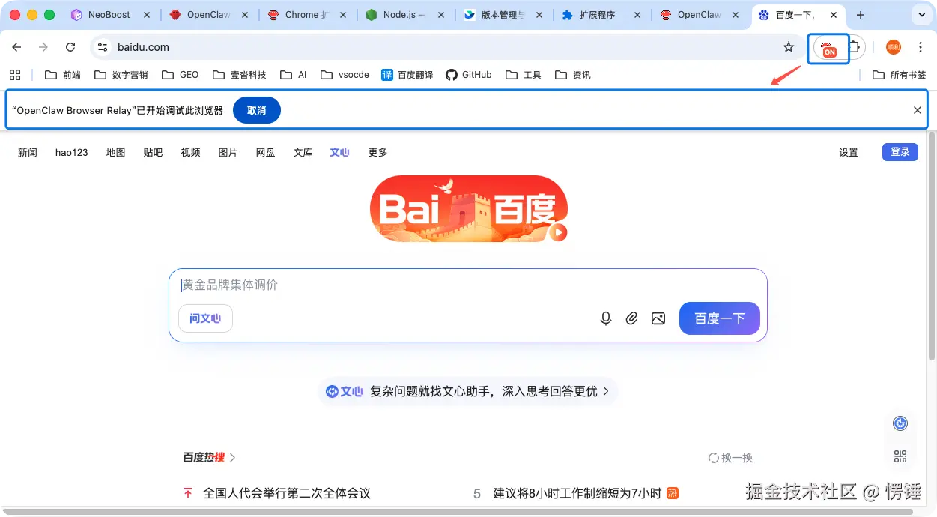Open the vsocde bookmarks folder
This screenshot has width=937, height=517.
345,75
